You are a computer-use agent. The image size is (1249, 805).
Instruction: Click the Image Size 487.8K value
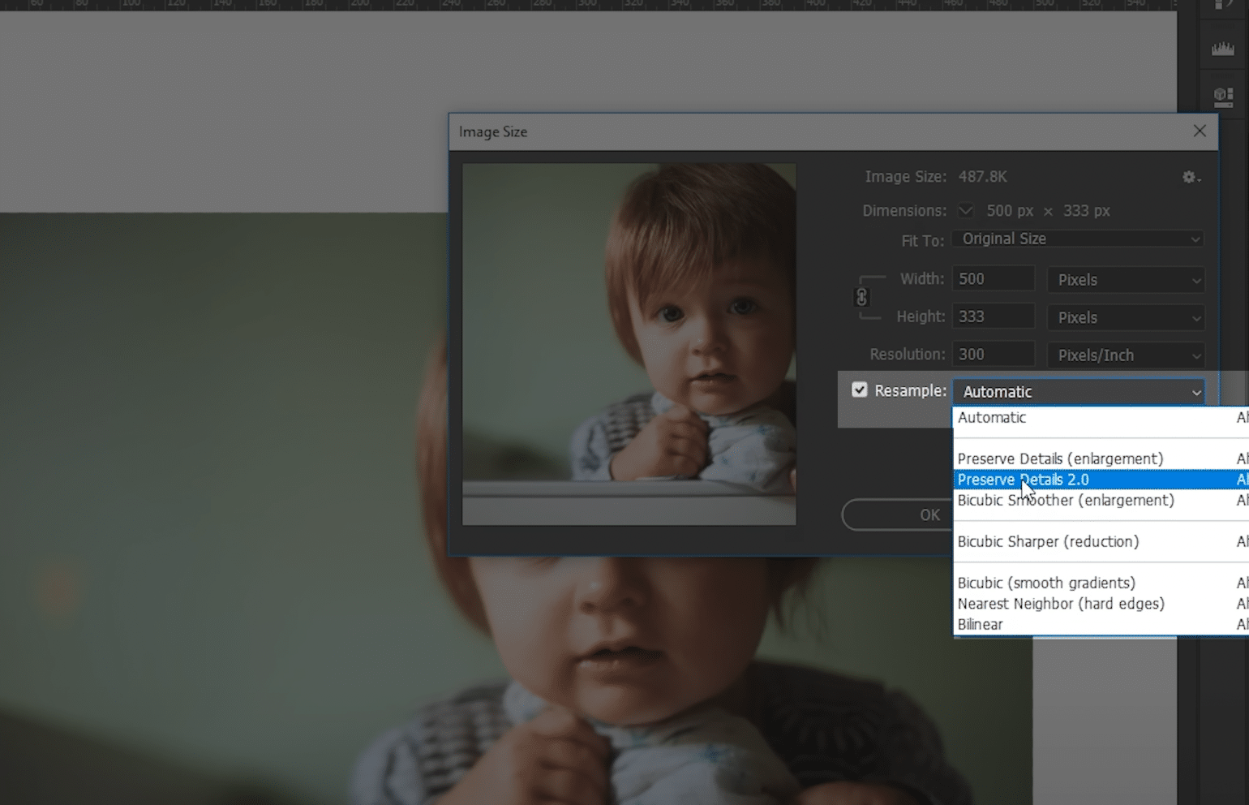[983, 177]
